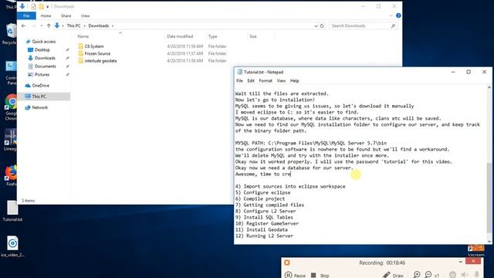Select the interlude geodata folder

coord(100,61)
